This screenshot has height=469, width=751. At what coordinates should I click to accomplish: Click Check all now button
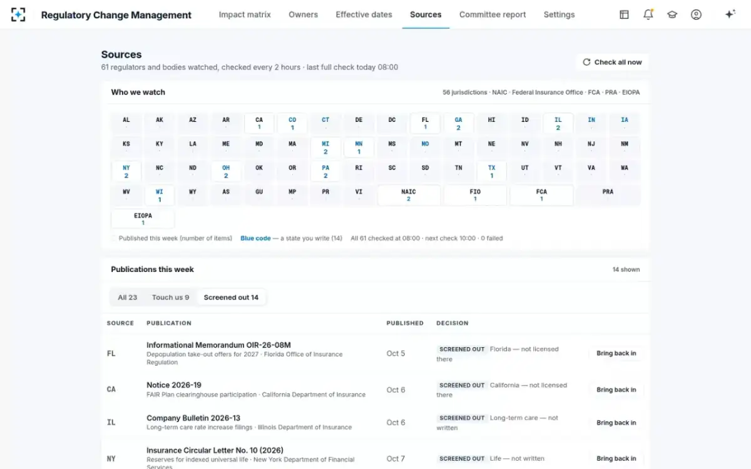click(x=612, y=62)
